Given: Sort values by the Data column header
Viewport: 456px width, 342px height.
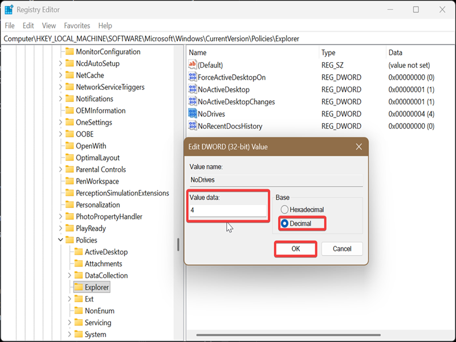Looking at the screenshot, I should pos(421,52).
